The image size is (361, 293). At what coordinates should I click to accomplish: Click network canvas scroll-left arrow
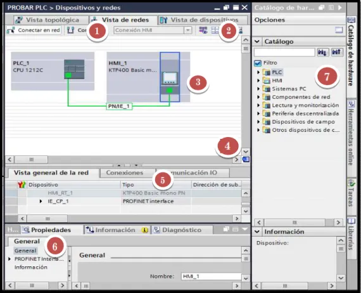click(9, 160)
